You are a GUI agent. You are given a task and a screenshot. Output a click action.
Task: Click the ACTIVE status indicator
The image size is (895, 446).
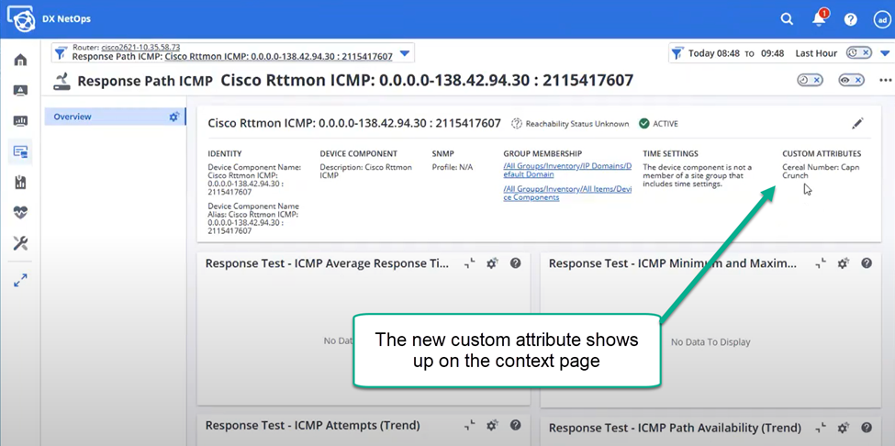point(659,123)
